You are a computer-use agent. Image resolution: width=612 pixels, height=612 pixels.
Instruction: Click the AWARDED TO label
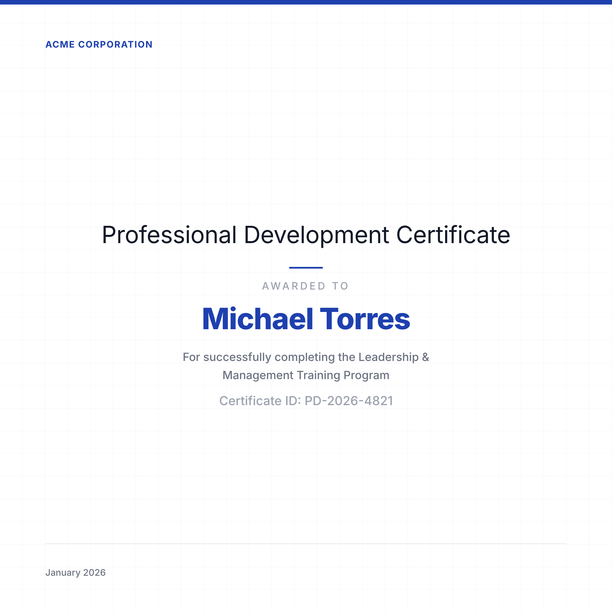(x=305, y=286)
